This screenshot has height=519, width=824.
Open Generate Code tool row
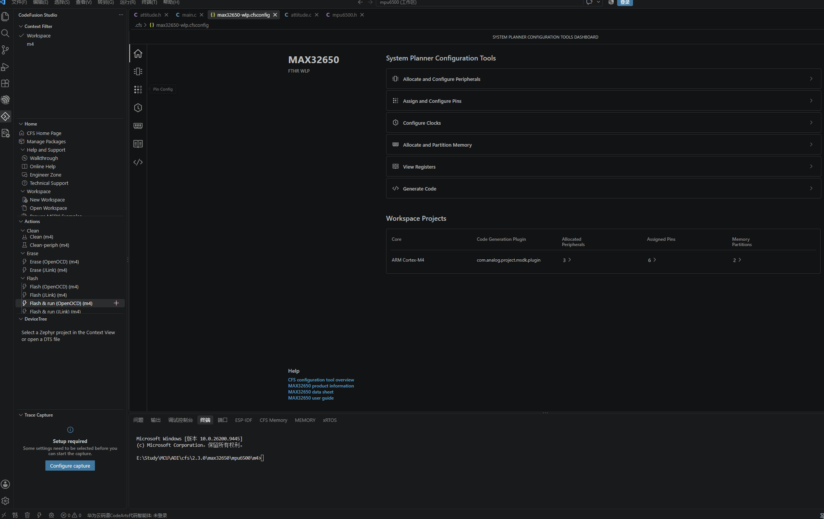click(x=604, y=188)
